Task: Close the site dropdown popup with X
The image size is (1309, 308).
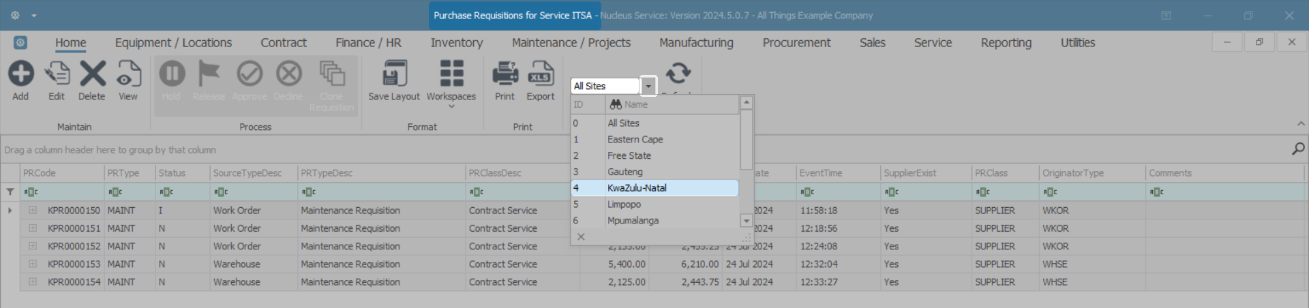Action: coord(581,236)
